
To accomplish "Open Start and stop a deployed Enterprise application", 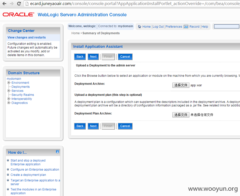I will pyautogui.click(x=28, y=162).
